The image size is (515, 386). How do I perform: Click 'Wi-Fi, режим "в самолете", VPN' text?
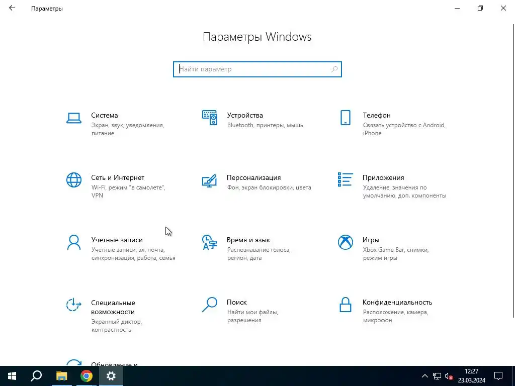(128, 191)
